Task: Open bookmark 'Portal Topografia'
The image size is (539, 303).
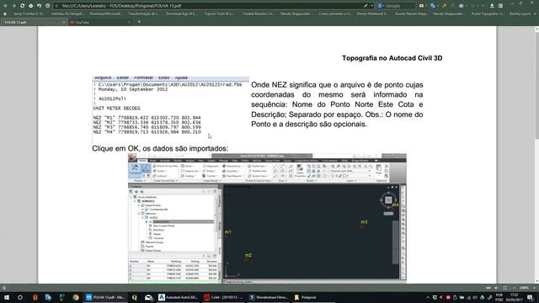Action: [x=488, y=13]
